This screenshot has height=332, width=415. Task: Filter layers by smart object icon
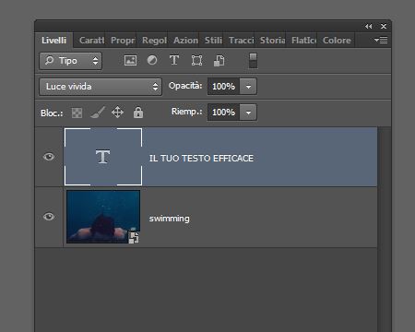coord(219,61)
